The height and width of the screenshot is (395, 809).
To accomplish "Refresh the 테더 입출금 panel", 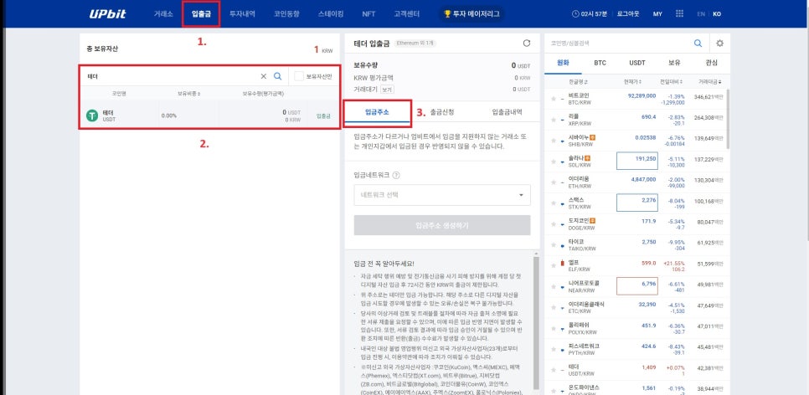I will pos(526,44).
